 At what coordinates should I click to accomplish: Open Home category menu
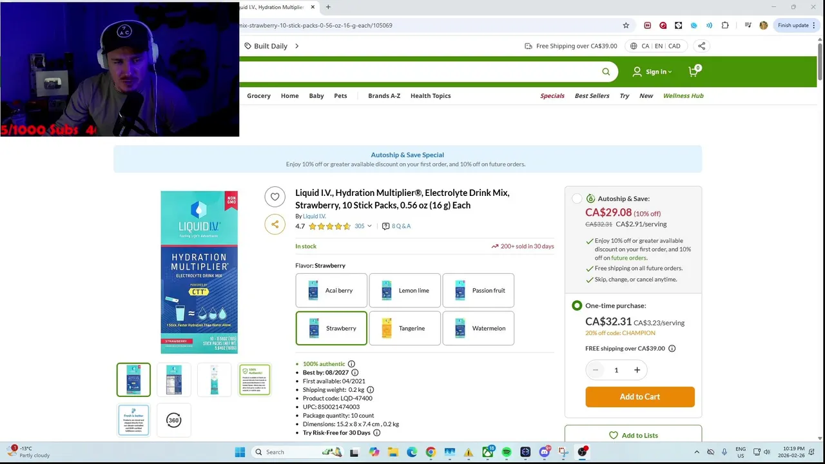(x=289, y=95)
